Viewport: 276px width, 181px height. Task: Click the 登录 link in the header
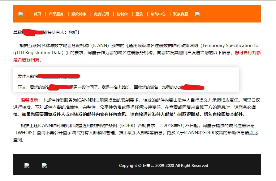139,14
